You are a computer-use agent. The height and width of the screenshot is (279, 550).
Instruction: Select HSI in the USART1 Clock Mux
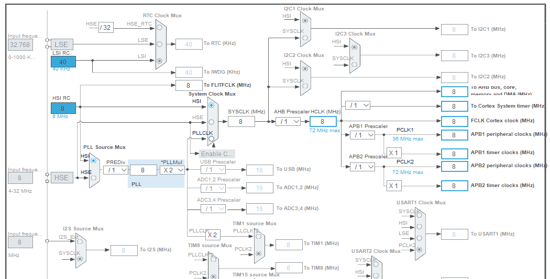tap(419, 227)
